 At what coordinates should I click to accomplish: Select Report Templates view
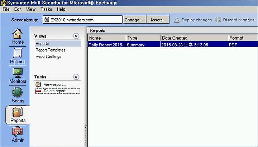[x=51, y=50]
